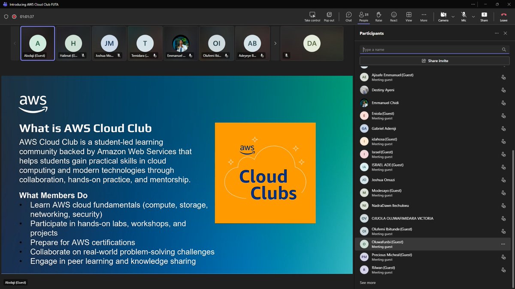This screenshot has height=289, width=515.
Task: Click Take control in meeting toolbar
Action: 312,17
